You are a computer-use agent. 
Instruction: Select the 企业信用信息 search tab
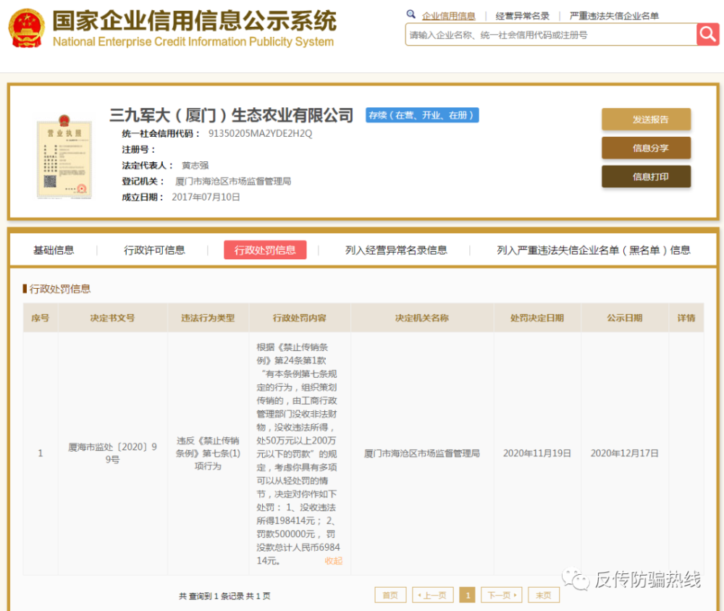tap(448, 16)
